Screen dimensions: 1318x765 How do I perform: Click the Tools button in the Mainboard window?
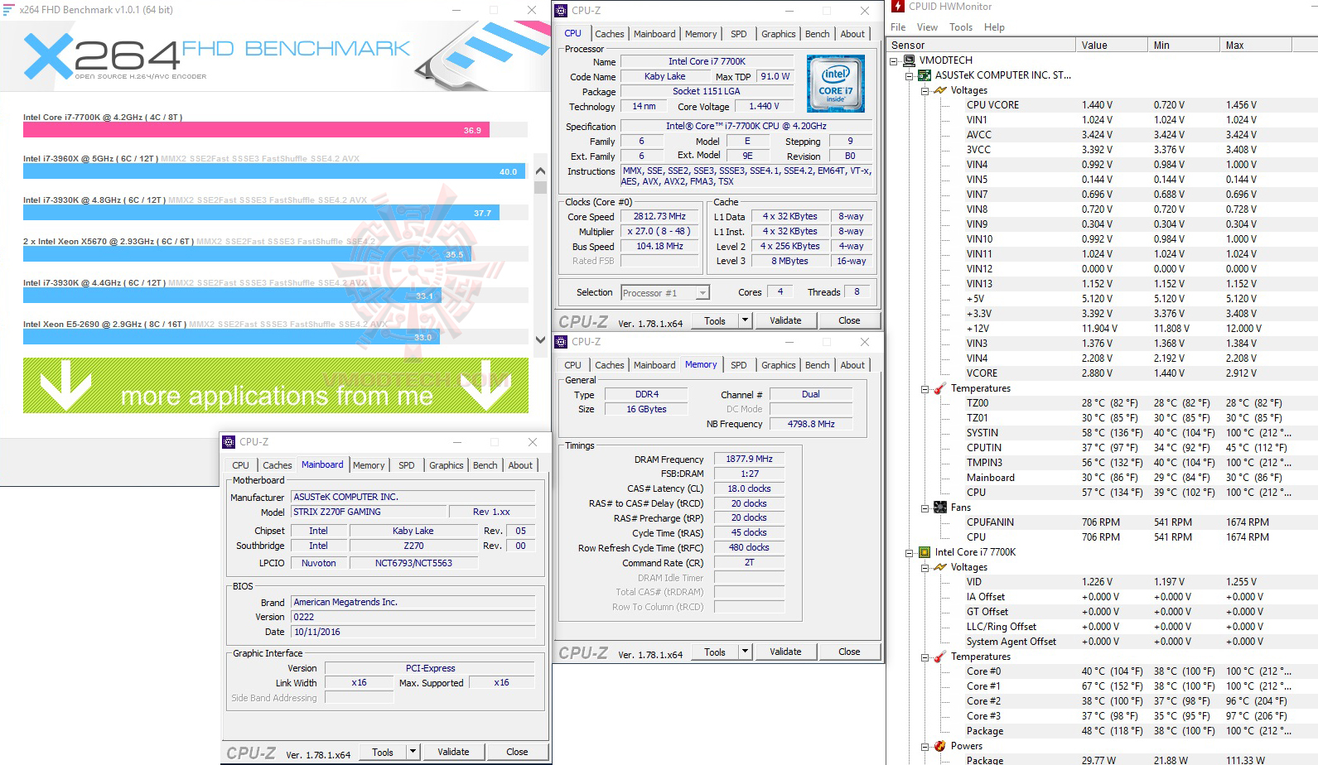point(383,752)
